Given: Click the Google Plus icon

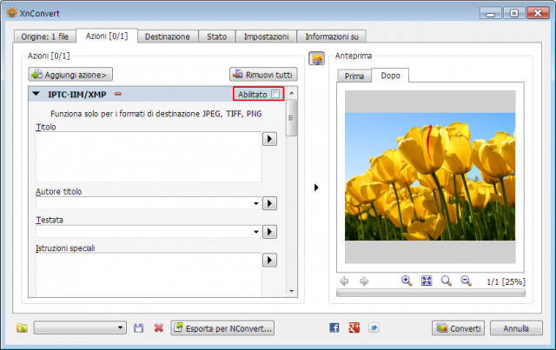Looking at the screenshot, I should click(354, 327).
